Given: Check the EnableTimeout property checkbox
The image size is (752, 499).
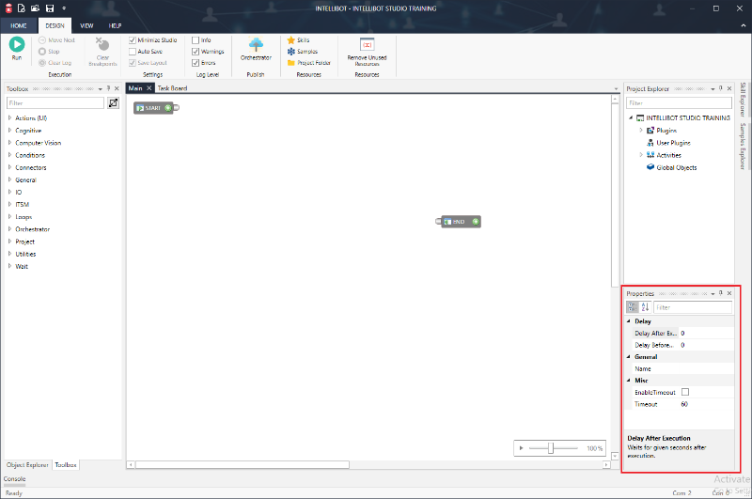Looking at the screenshot, I should pyautogui.click(x=685, y=392).
